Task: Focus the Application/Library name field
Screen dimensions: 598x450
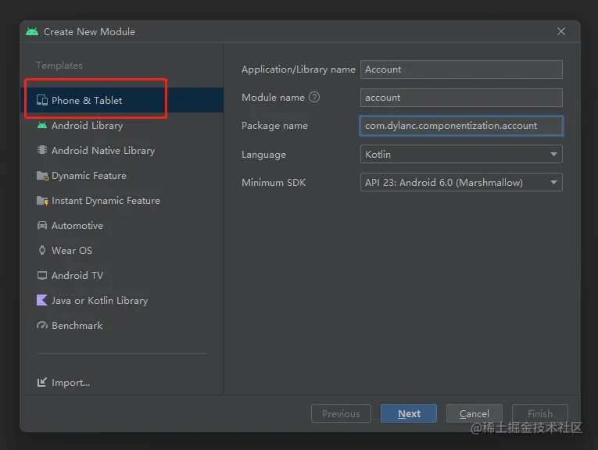Action: tap(461, 70)
